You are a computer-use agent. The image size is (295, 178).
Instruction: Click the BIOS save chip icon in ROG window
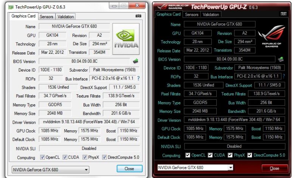281,59
